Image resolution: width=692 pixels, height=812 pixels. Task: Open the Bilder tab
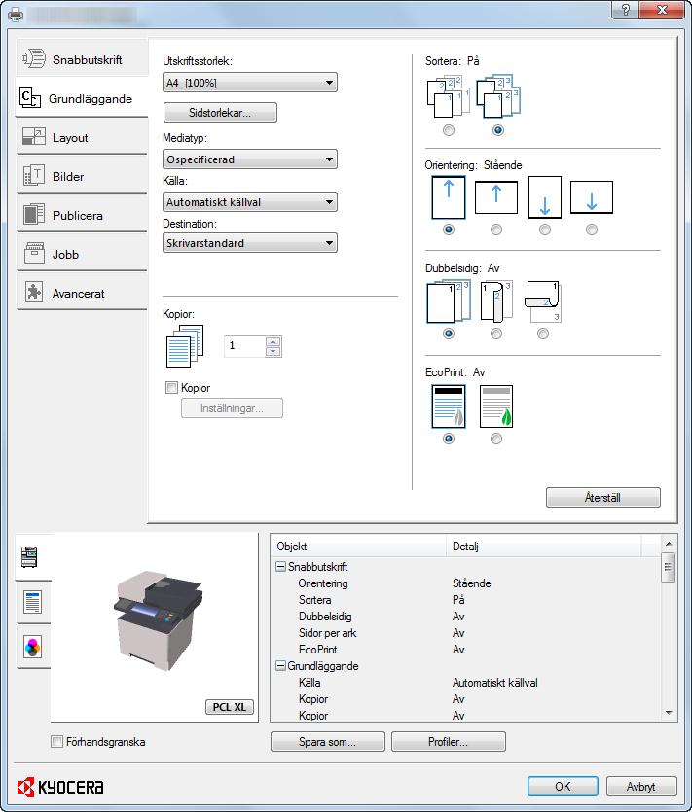click(82, 177)
